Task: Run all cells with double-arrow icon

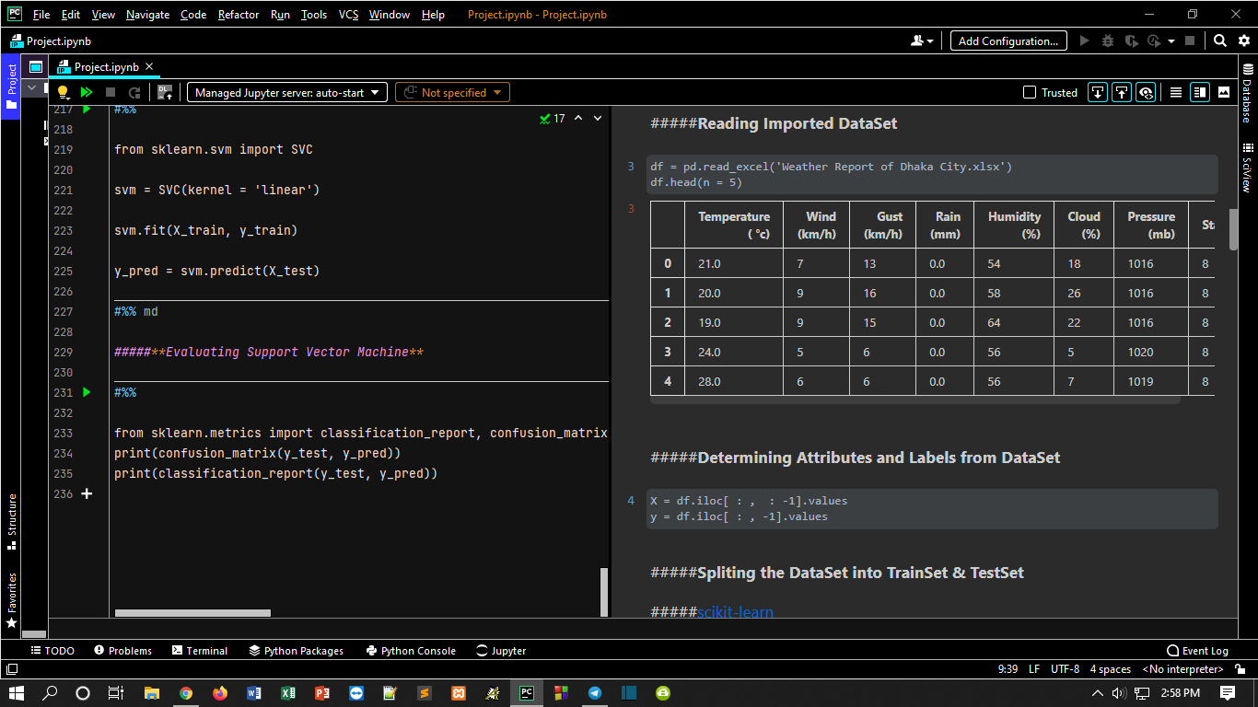Action: 87,92
